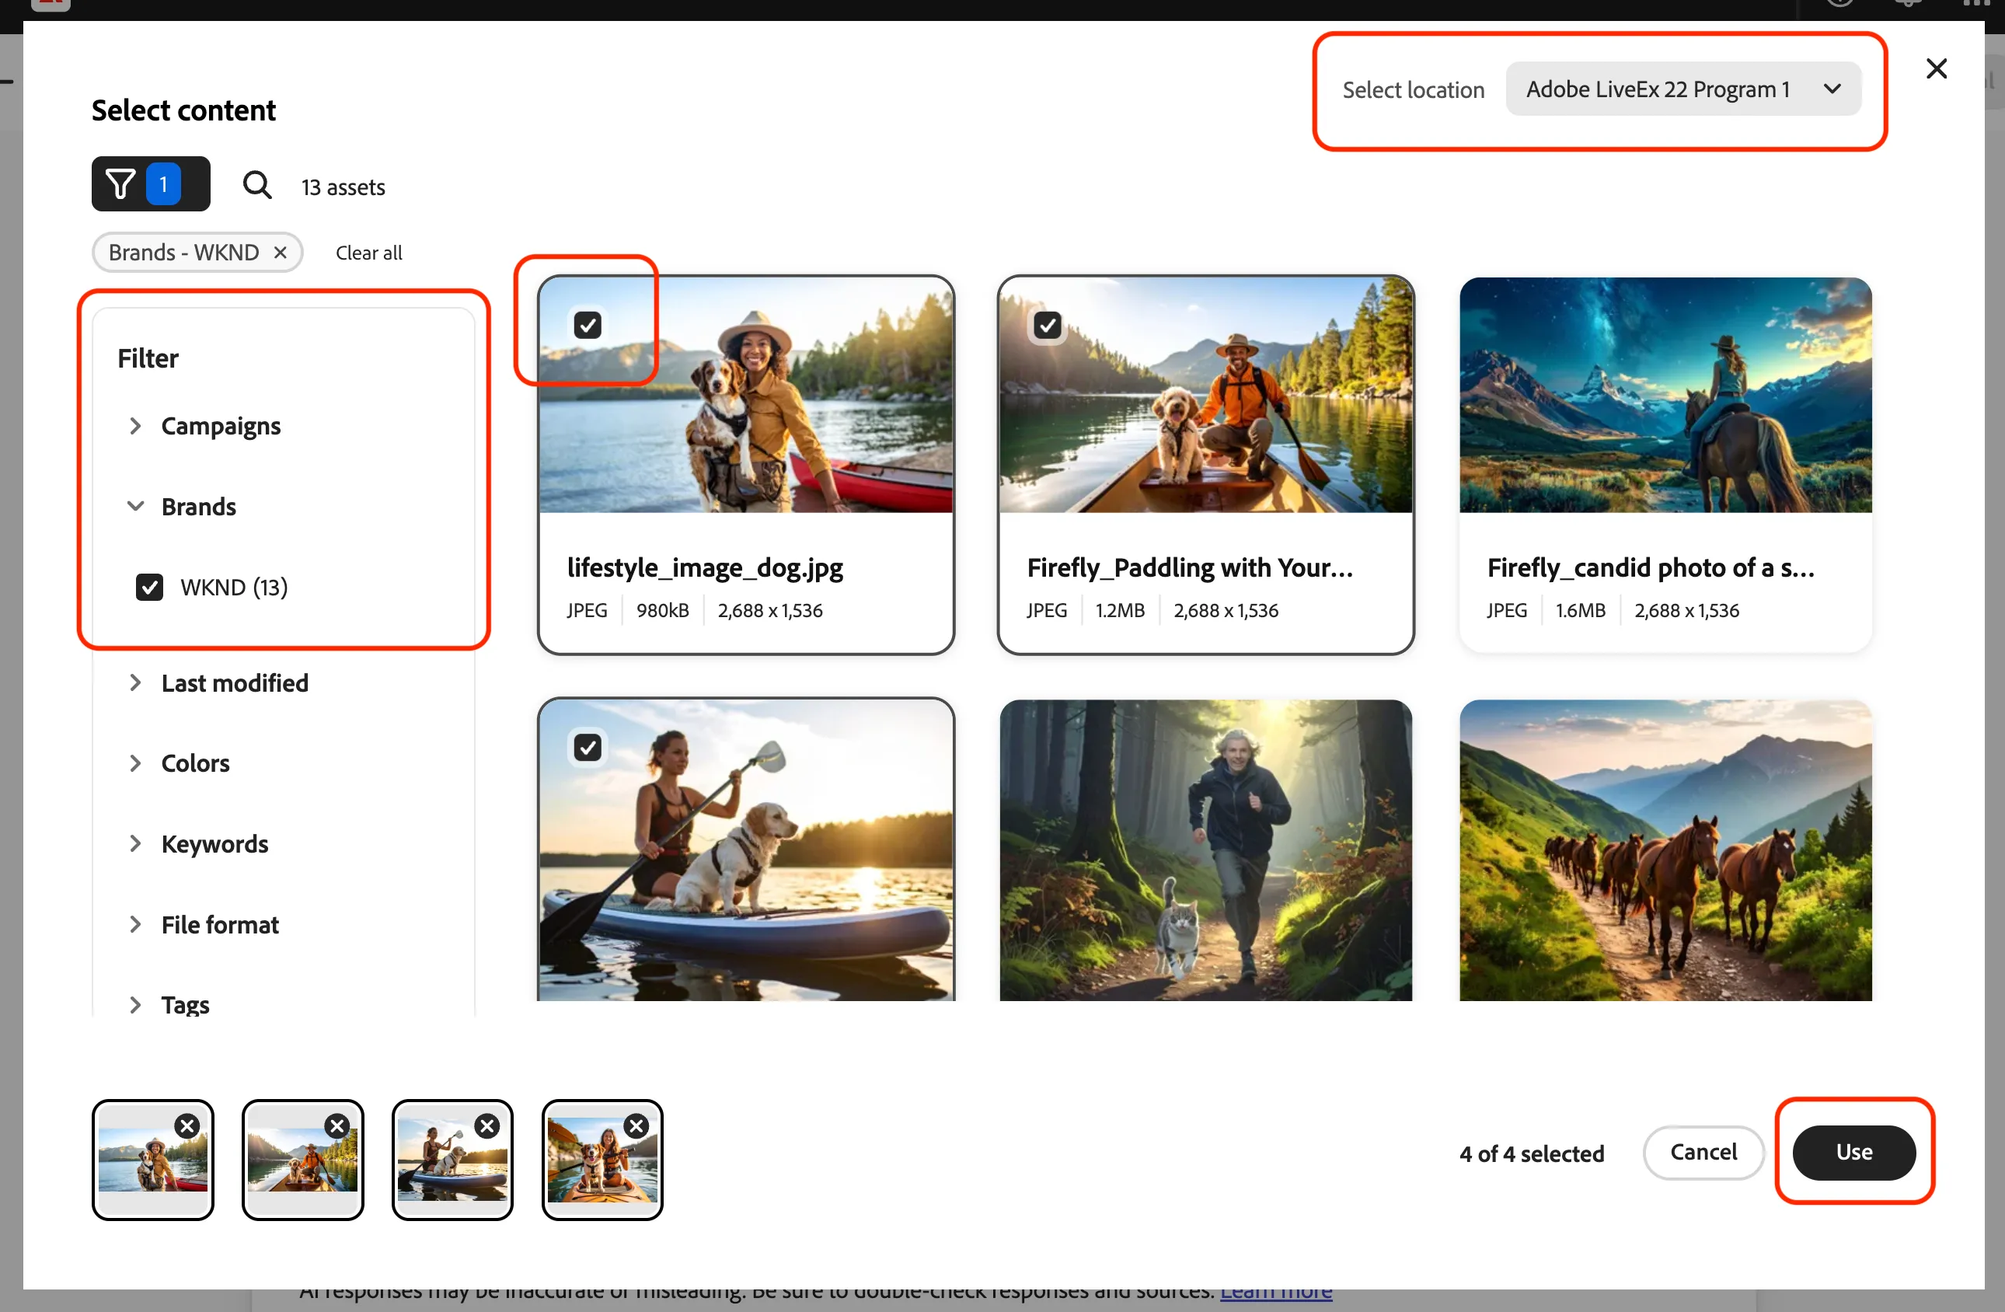Open the filter panel toggle button
This screenshot has width=2005, height=1312.
151,183
